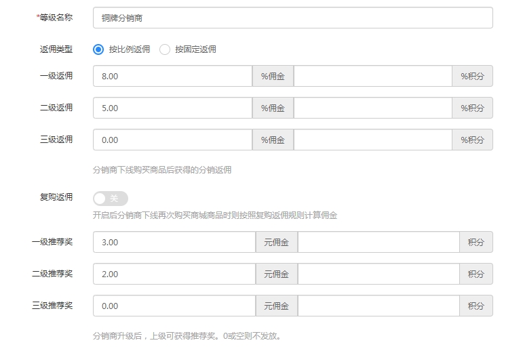The width and height of the screenshot is (523, 349).
Task: Click the 三级返佣 commission percent field
Action: [172, 140]
